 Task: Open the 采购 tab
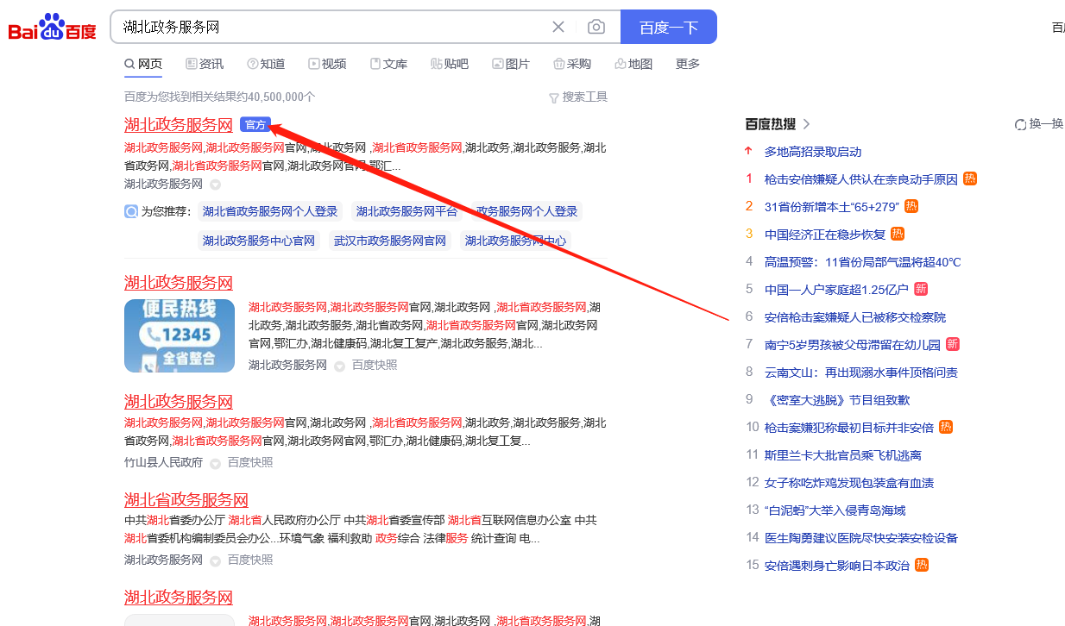click(572, 64)
